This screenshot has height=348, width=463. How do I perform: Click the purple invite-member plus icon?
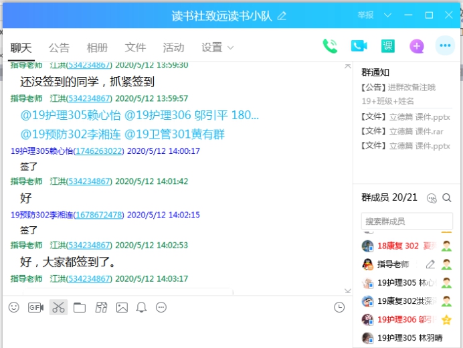point(417,46)
